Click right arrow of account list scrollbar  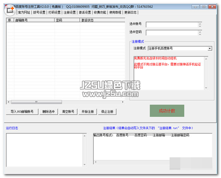[x=123, y=102]
